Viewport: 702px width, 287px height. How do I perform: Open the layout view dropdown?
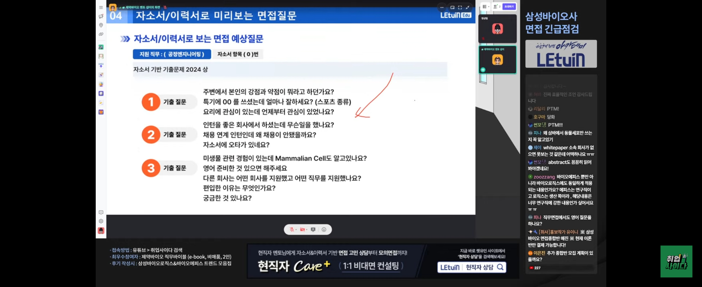pyautogui.click(x=486, y=7)
